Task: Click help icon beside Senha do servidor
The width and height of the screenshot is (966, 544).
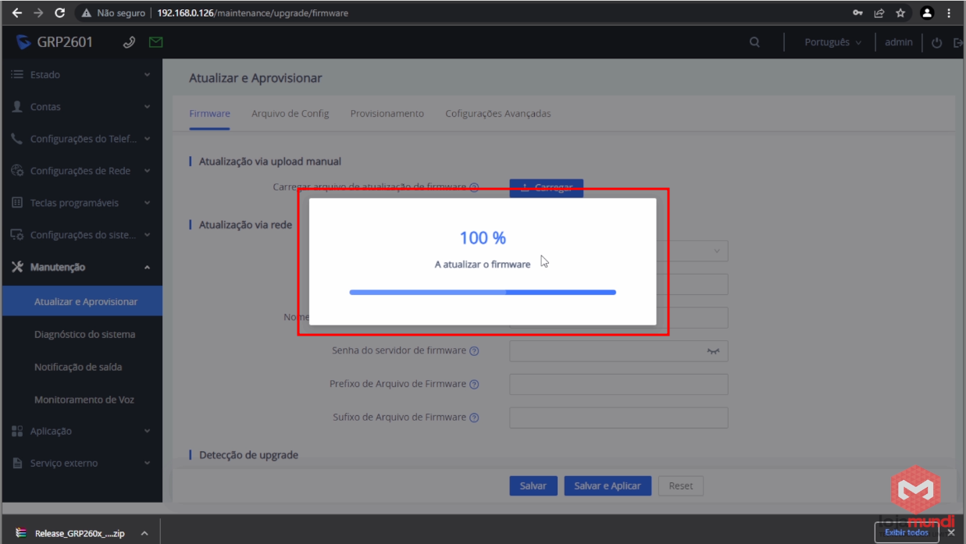Action: [474, 351]
